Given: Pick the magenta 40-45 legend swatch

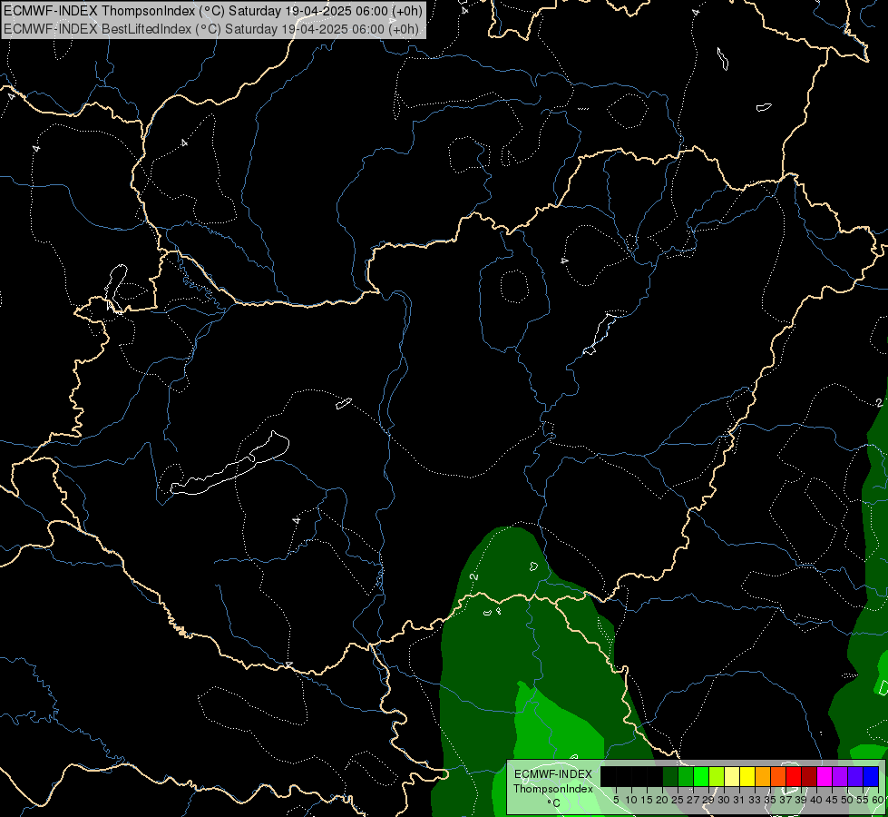Looking at the screenshot, I should [x=825, y=776].
